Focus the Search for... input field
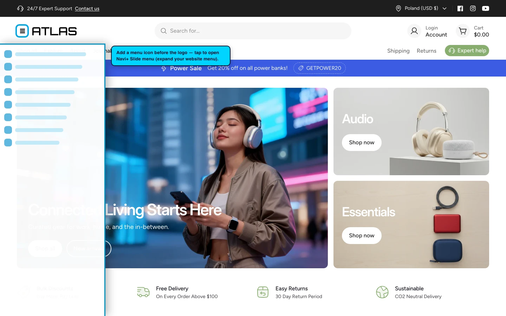 pyautogui.click(x=253, y=31)
